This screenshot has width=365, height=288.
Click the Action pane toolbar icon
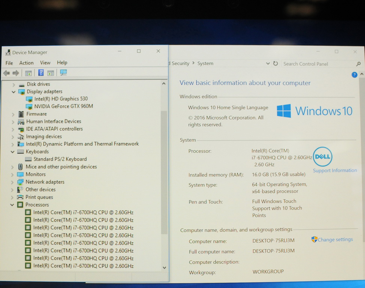tap(51, 73)
